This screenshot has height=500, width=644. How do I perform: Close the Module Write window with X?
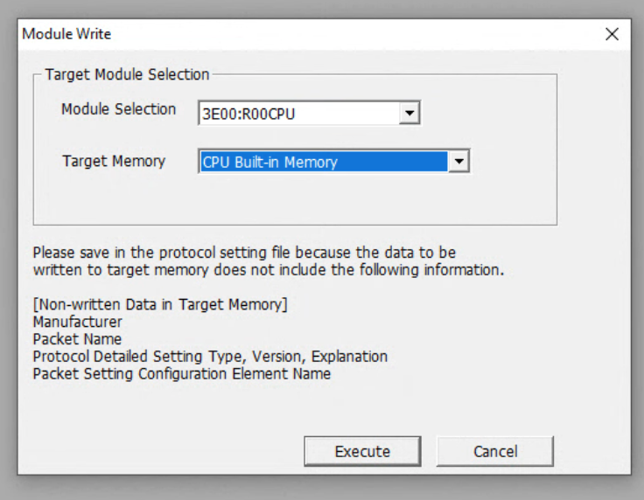(612, 34)
